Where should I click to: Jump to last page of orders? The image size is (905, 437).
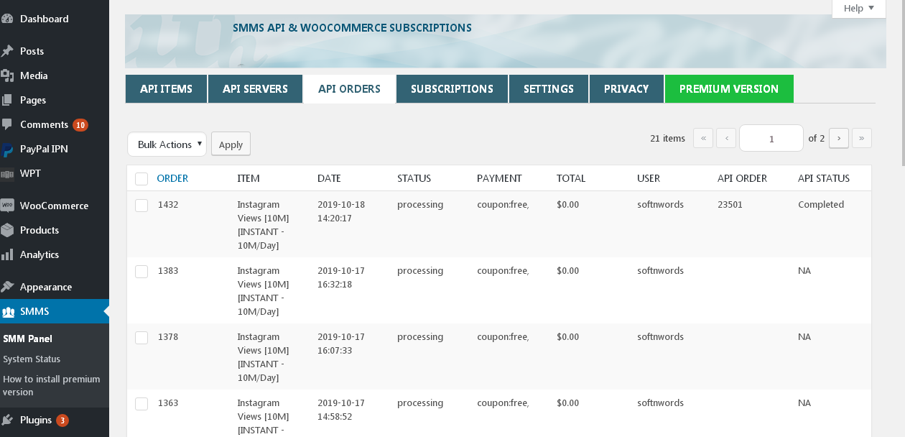coord(862,138)
